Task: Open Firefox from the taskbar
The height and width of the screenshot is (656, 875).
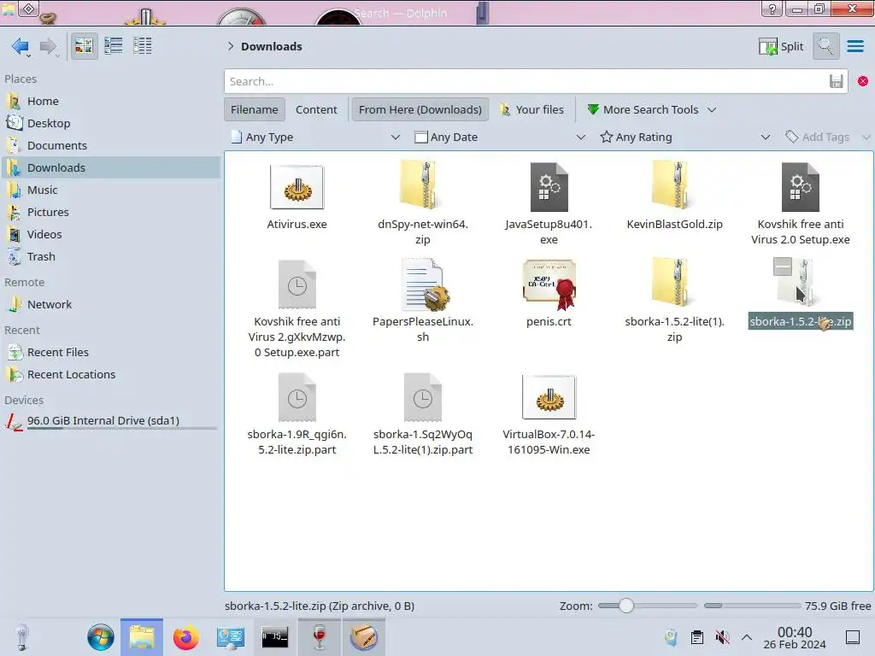Action: point(185,637)
